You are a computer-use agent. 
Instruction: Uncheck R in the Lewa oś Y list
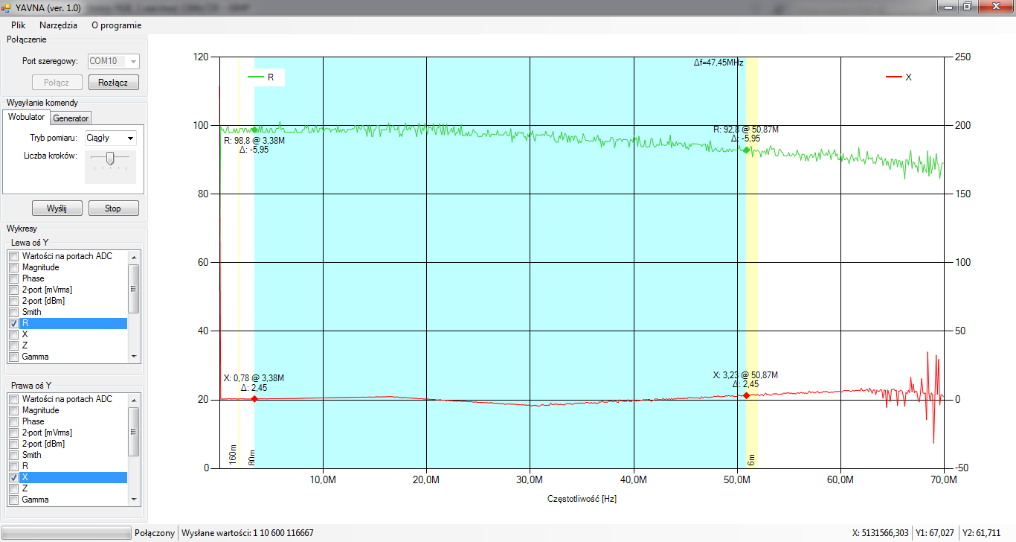click(x=13, y=324)
